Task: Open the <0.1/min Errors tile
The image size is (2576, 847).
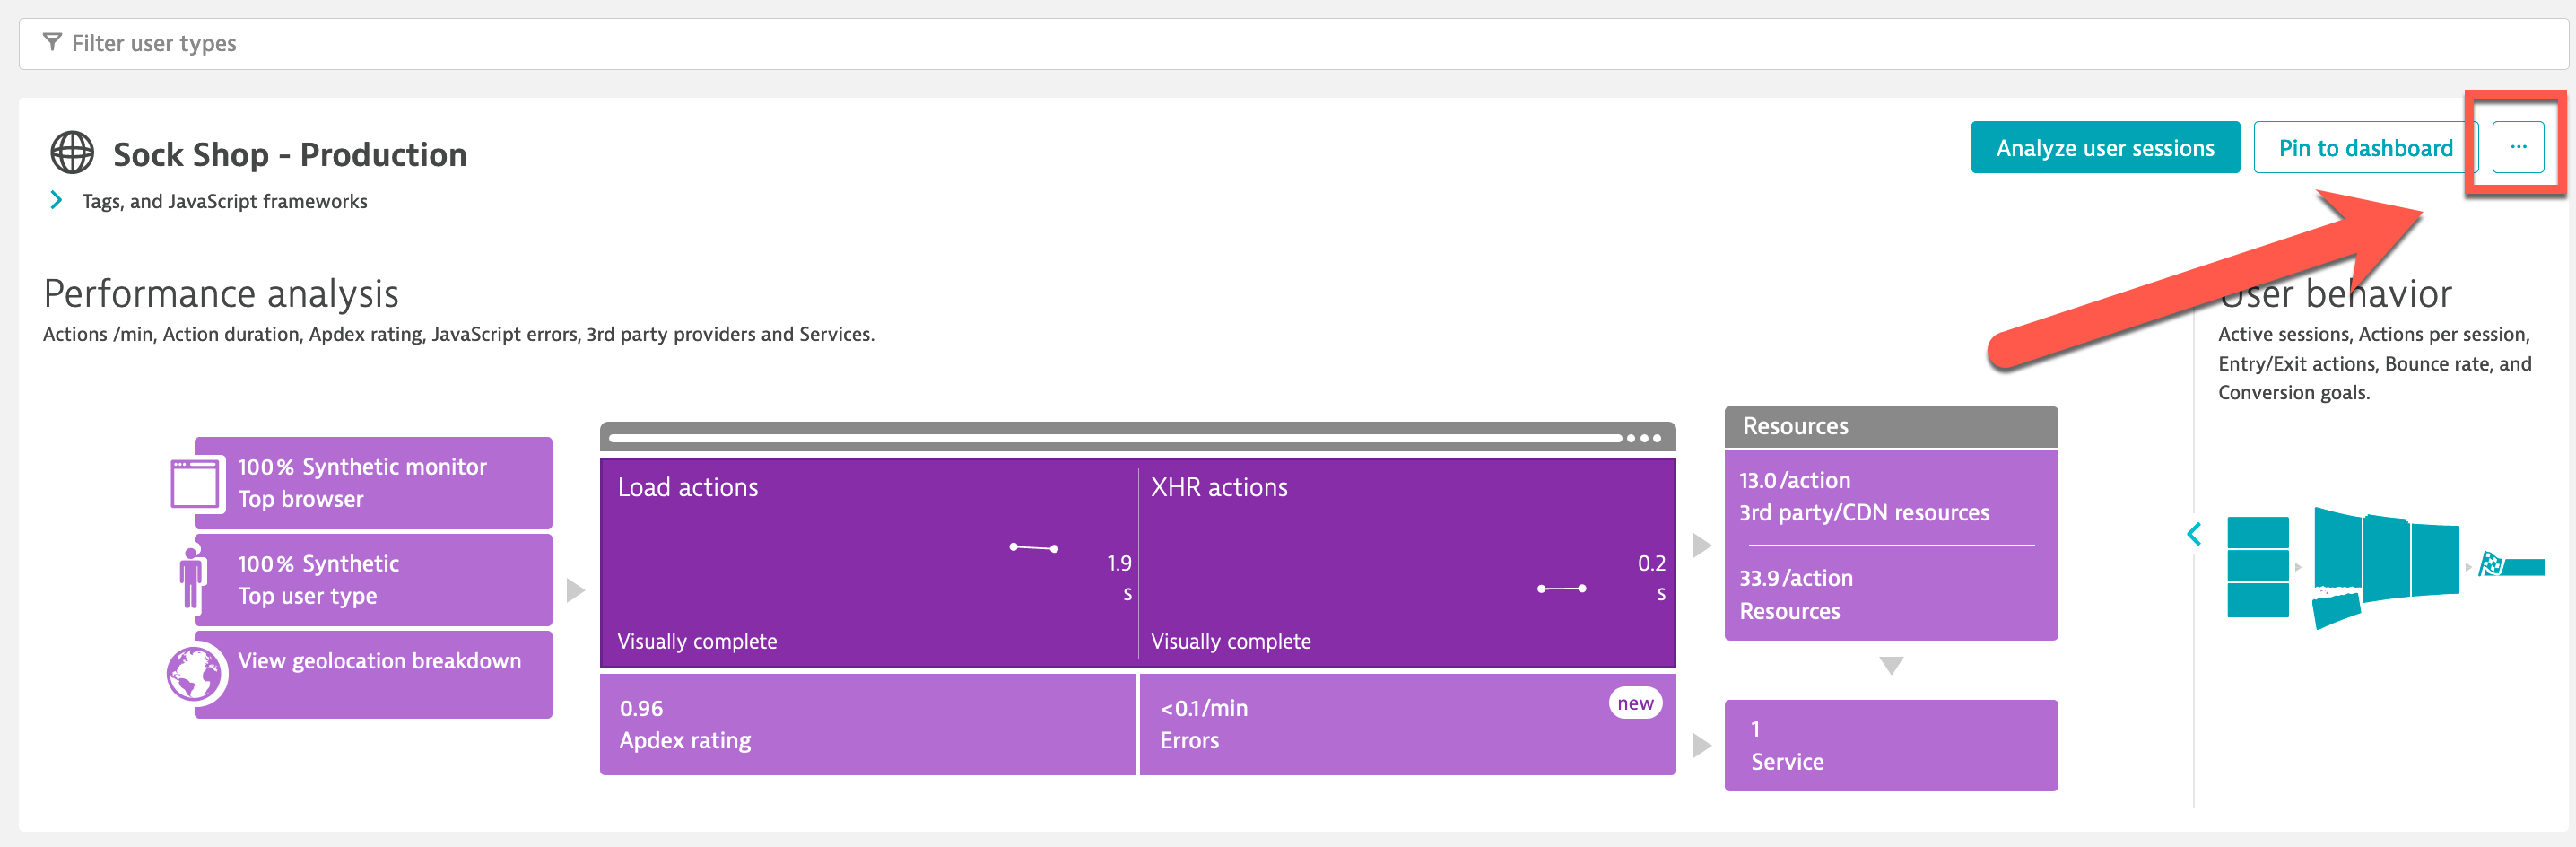Action: [x=1408, y=724]
